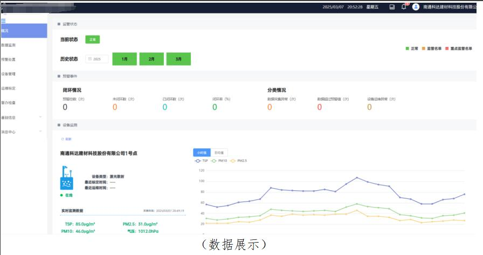
Task: Click the 3月 history status button
Action: coord(178,59)
